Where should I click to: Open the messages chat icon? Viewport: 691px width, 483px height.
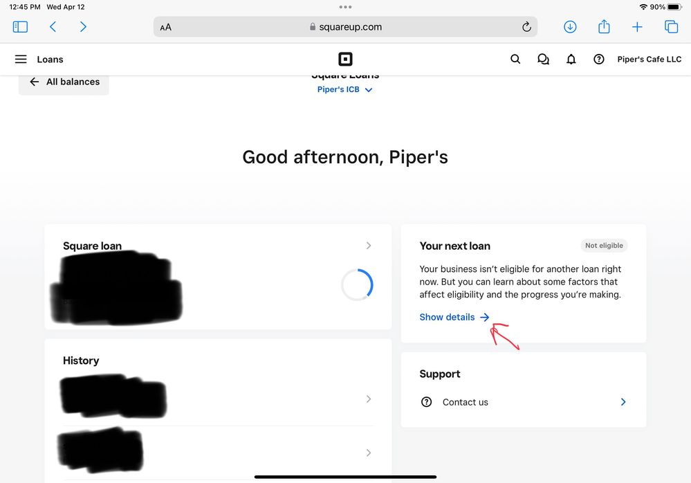tap(543, 59)
